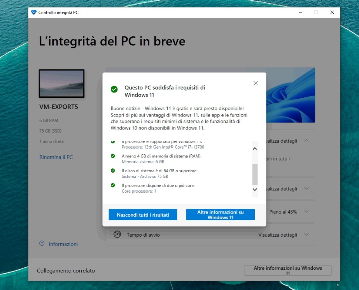Image resolution: width=359 pixels, height=290 pixels.
Task: Open the Informazioni text link
Action: point(63,244)
